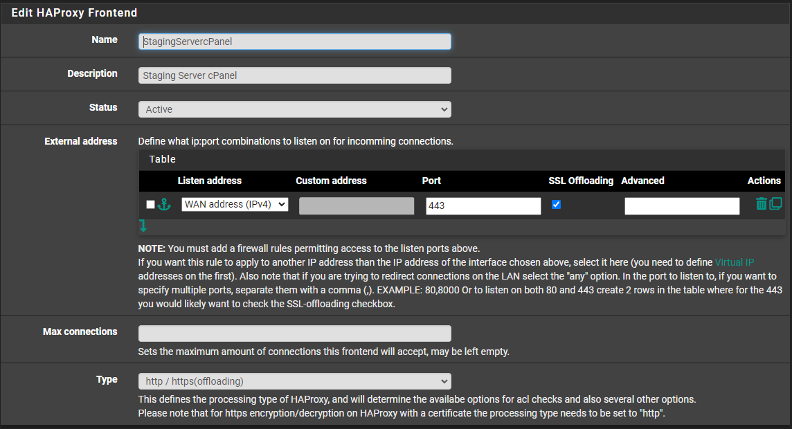Click the Status field label

[103, 107]
